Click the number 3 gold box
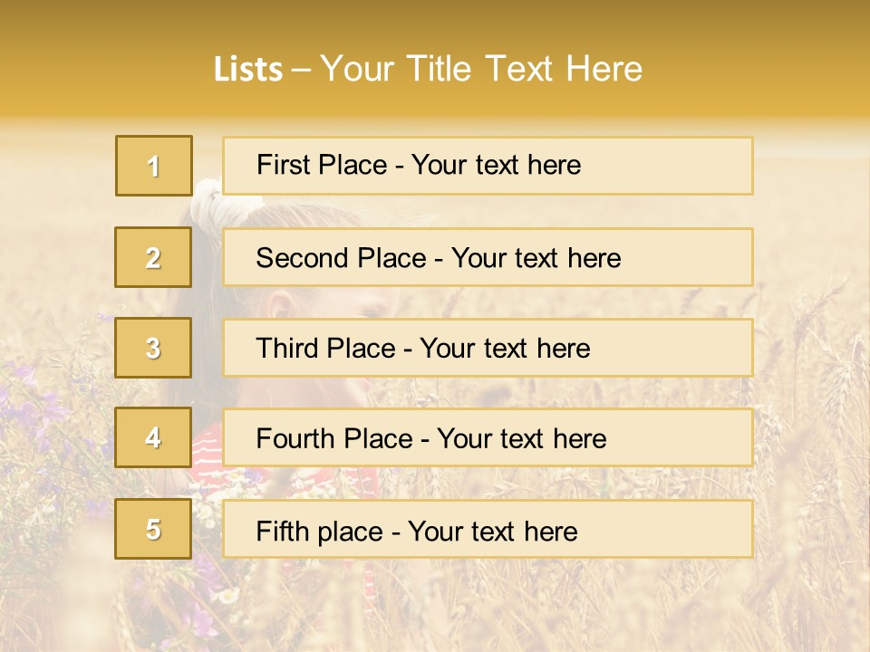This screenshot has width=870, height=652. (153, 348)
